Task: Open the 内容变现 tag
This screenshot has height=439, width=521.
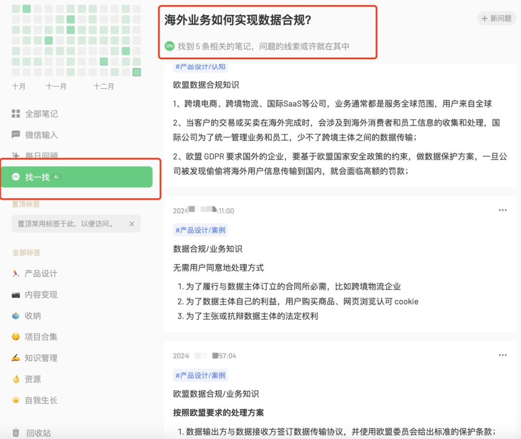Action: pyautogui.click(x=35, y=294)
